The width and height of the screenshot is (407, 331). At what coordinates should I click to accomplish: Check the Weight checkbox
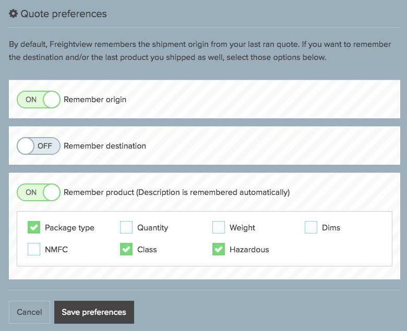(x=219, y=227)
